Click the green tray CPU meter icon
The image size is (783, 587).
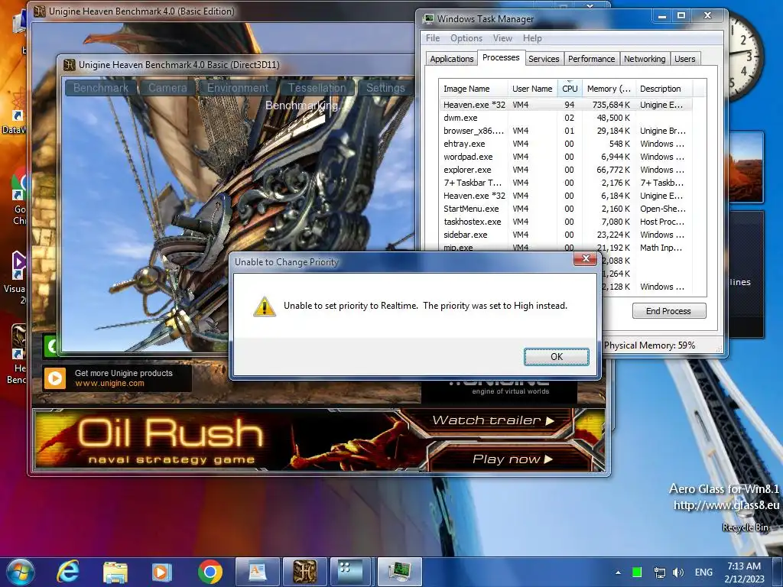(637, 572)
